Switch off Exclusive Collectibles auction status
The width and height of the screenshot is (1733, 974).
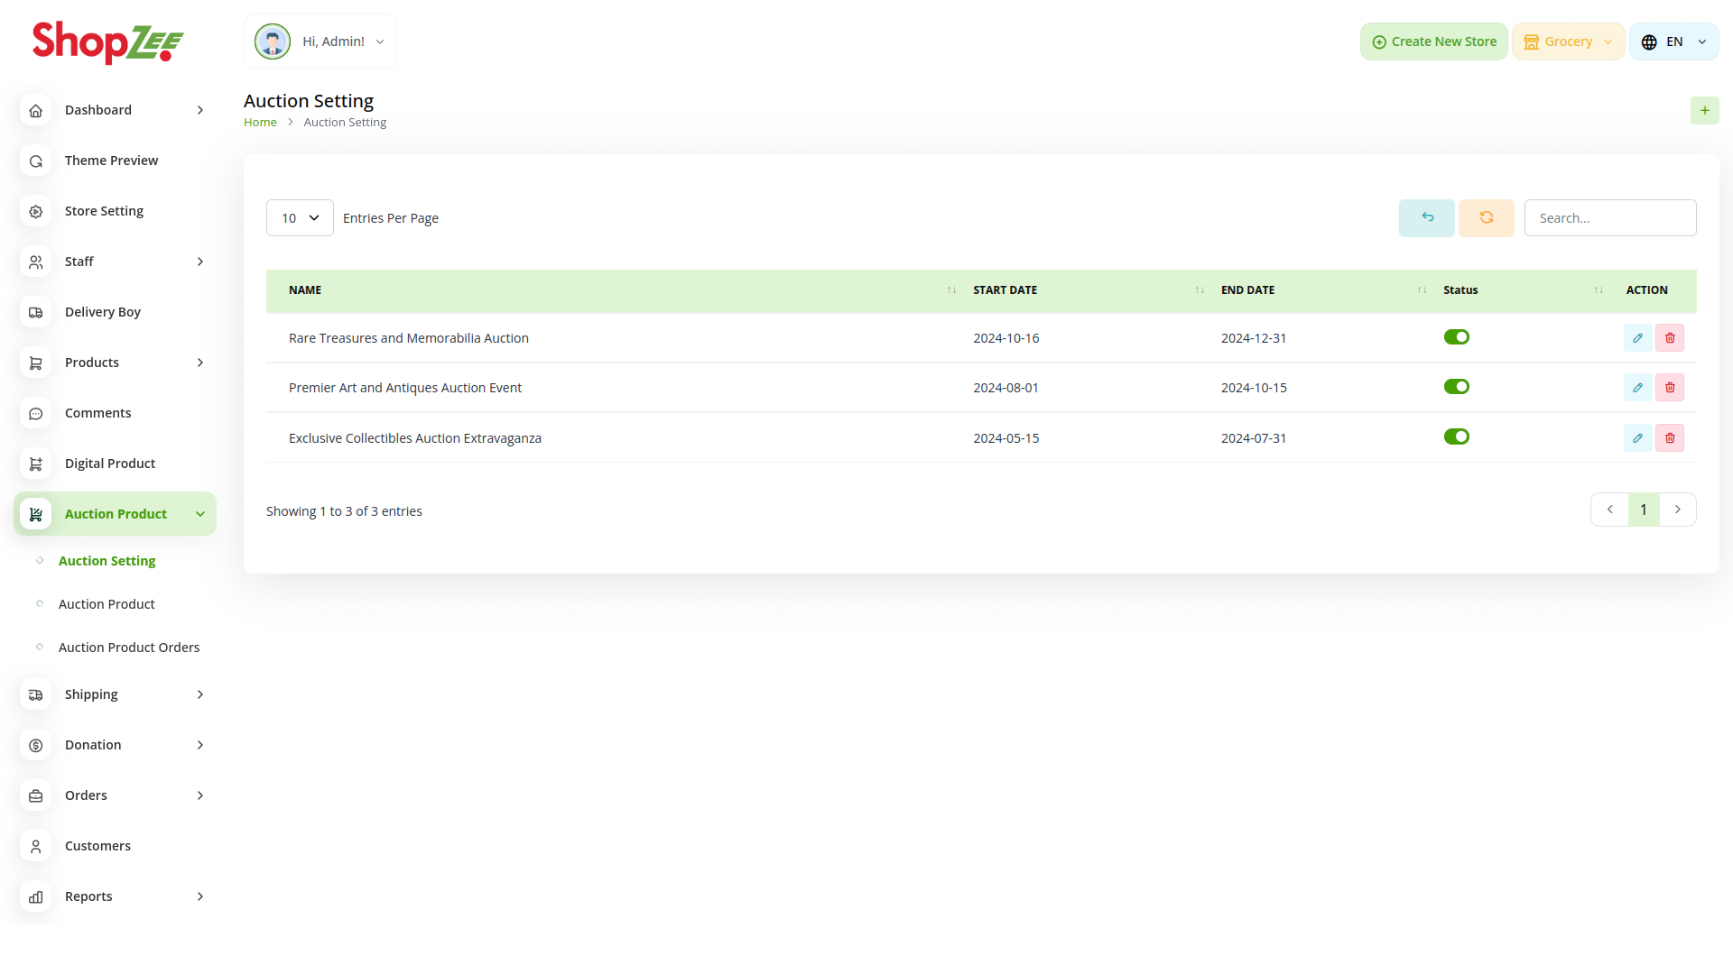tap(1456, 437)
